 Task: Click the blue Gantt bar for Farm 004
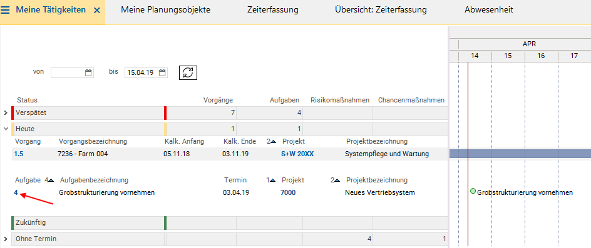tap(520, 154)
